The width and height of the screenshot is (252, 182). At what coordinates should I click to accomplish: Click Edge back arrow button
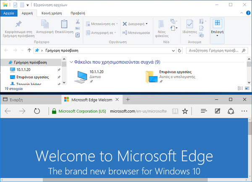[x=8, y=111]
